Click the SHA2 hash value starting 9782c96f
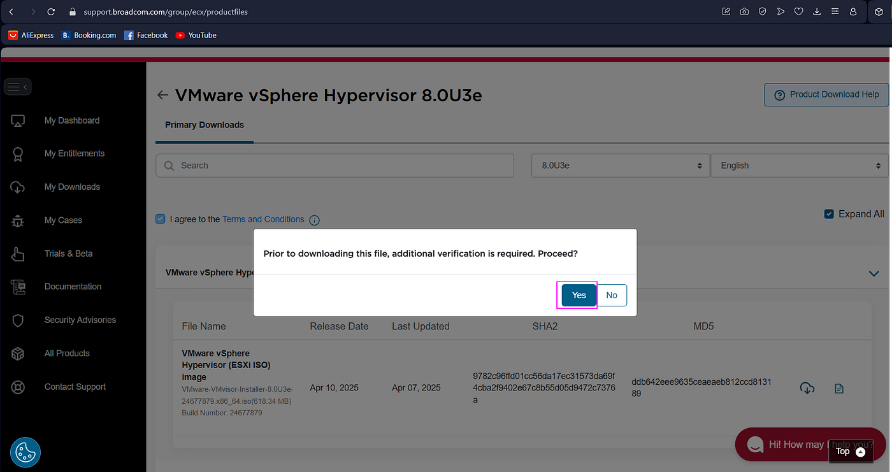The image size is (892, 472). pyautogui.click(x=544, y=388)
